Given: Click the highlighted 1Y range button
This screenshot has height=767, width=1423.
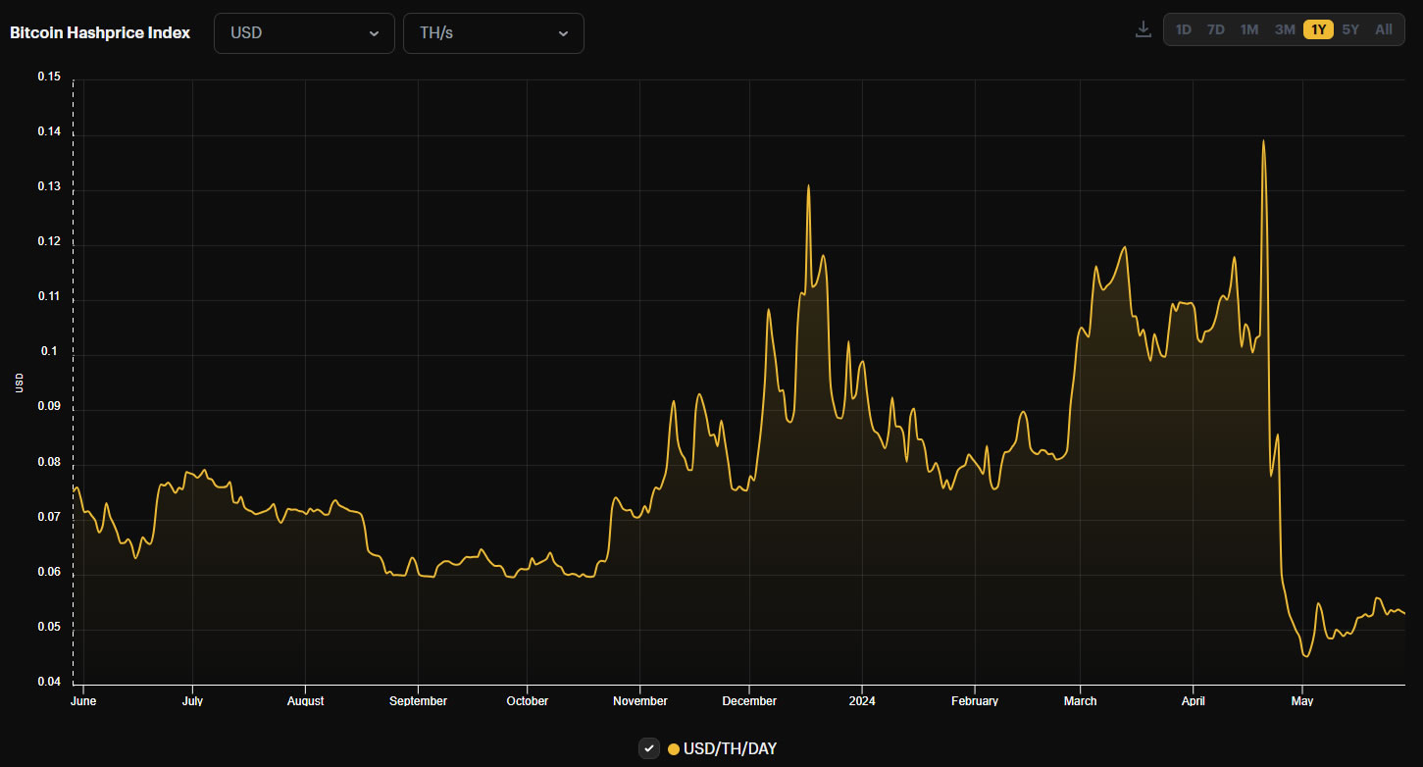Looking at the screenshot, I should pyautogui.click(x=1318, y=29).
